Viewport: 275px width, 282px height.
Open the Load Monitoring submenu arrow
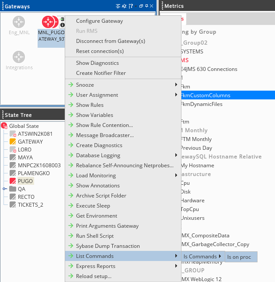click(x=176, y=176)
